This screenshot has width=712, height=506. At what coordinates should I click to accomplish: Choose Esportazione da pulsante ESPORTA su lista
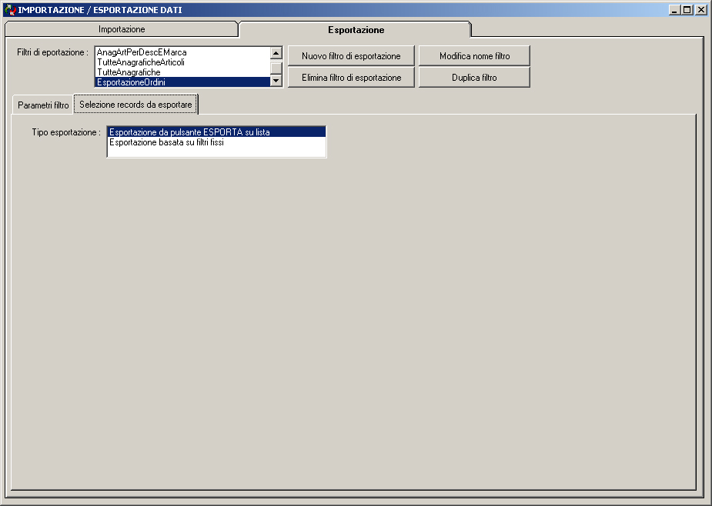(x=216, y=132)
